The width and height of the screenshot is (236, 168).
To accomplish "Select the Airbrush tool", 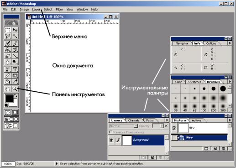I will 8,44.
